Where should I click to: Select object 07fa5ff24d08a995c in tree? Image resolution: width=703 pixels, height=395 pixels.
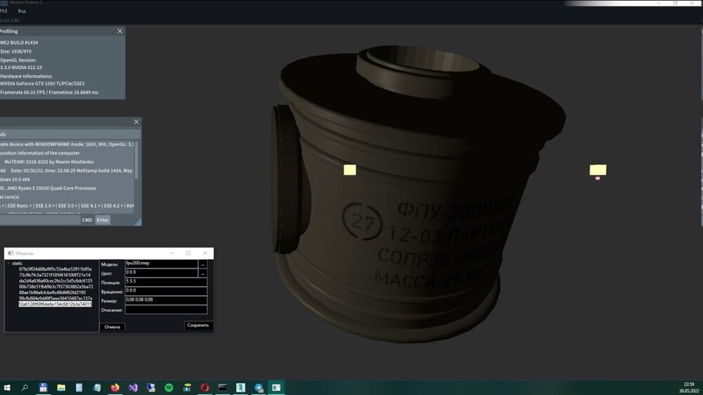pos(55,269)
